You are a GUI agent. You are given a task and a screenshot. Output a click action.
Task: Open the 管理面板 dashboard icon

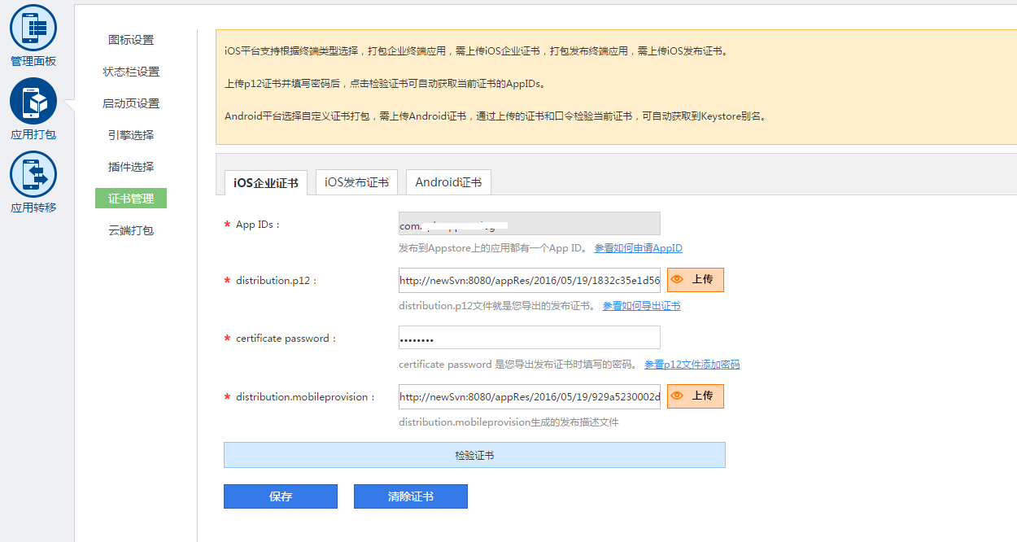tap(33, 28)
